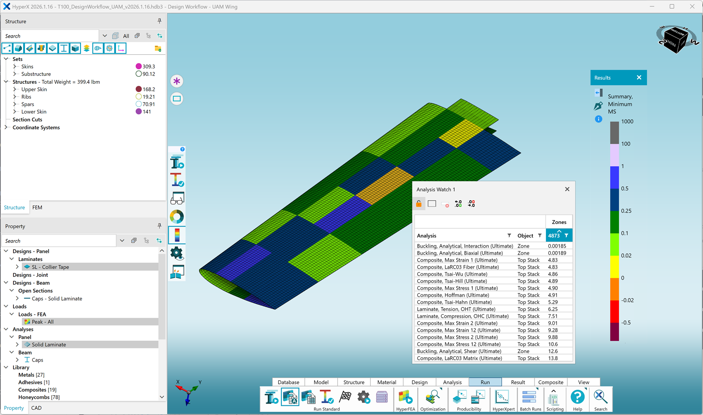Click the pink asterisk icon in viewport
Screen dimensions: 703x415
coord(177,81)
